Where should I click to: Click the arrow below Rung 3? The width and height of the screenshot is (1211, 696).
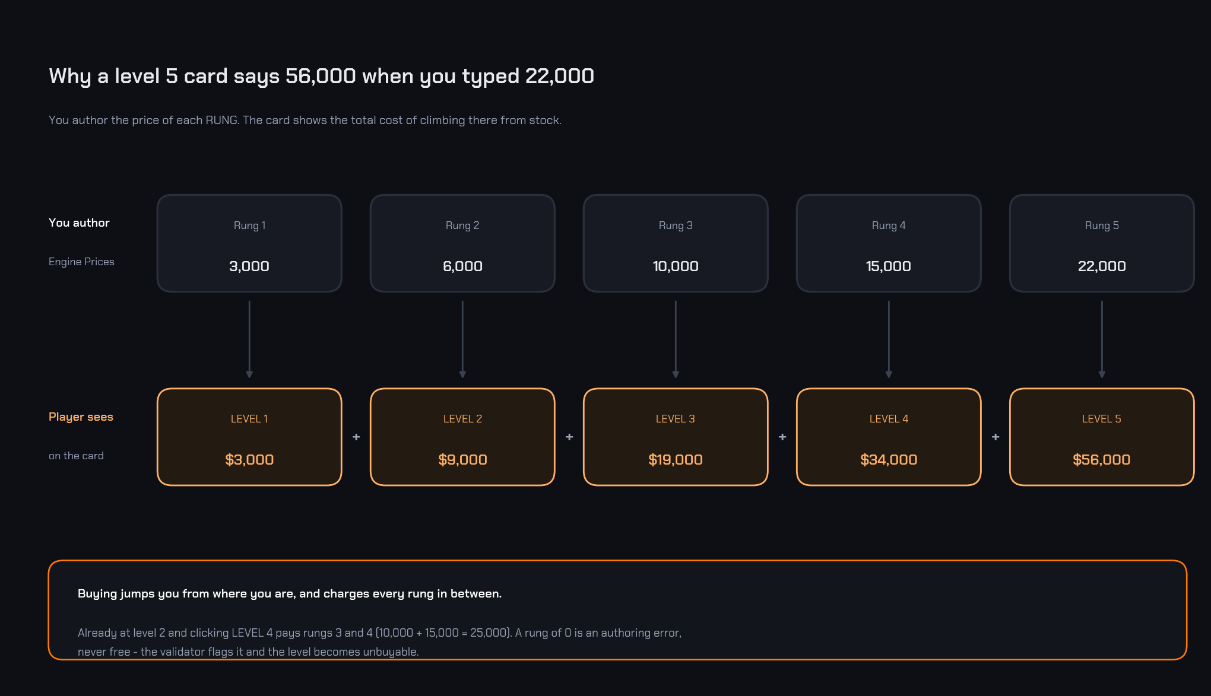676,339
